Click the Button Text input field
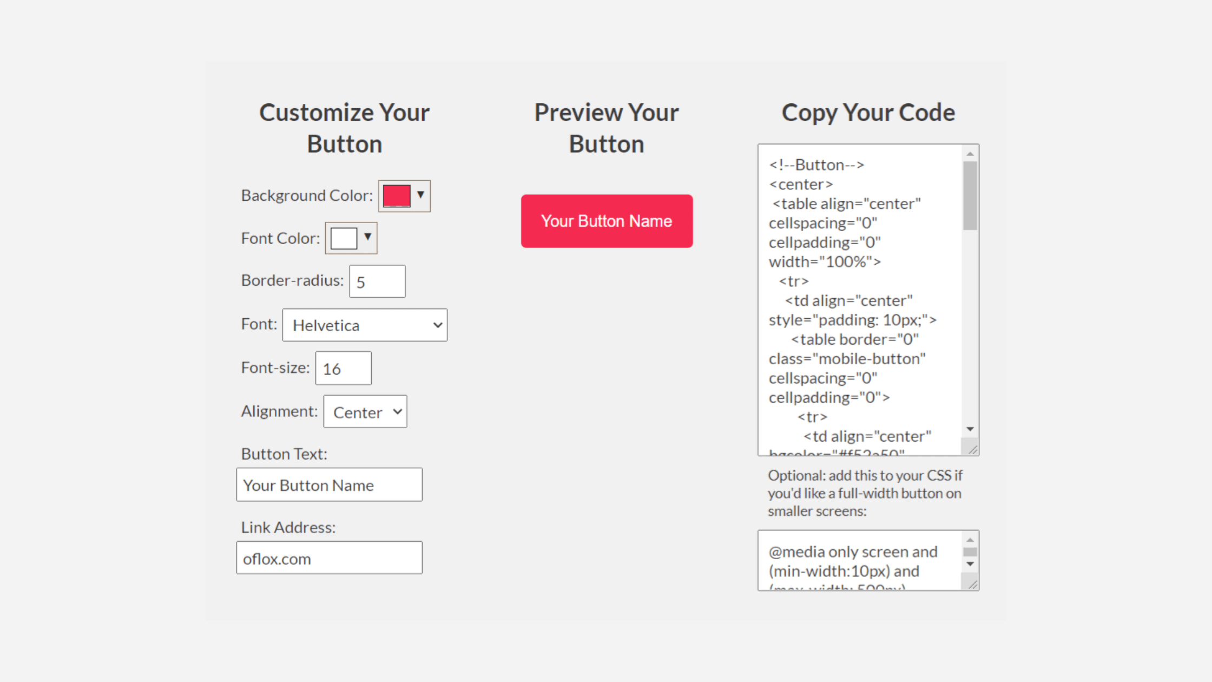This screenshot has width=1212, height=682. coord(328,484)
